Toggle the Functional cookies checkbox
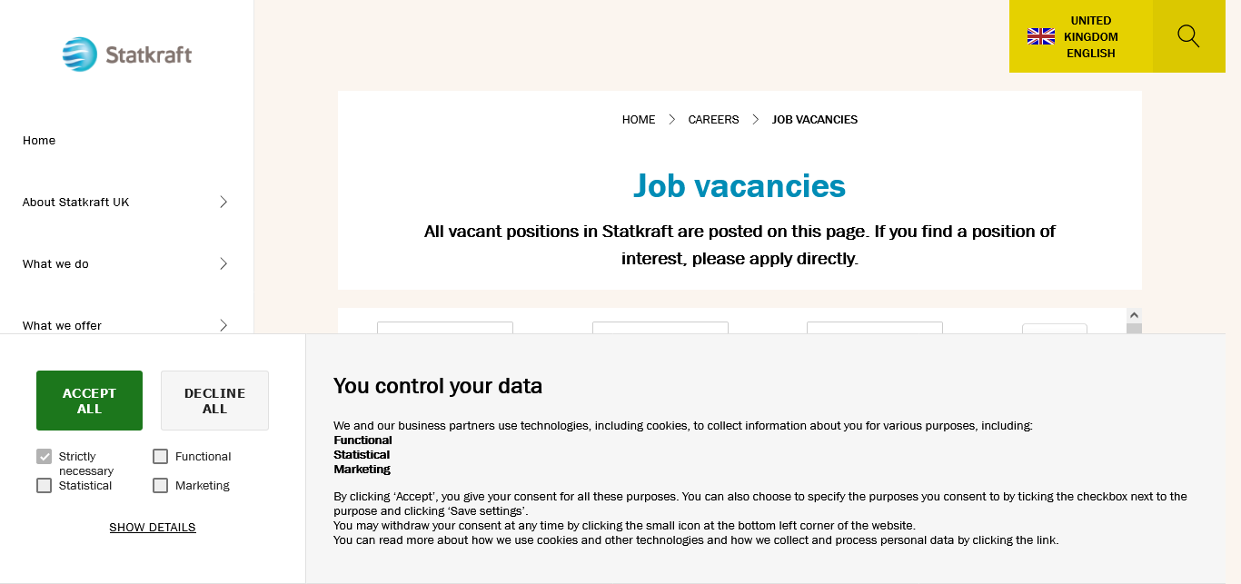The image size is (1241, 584). (161, 457)
